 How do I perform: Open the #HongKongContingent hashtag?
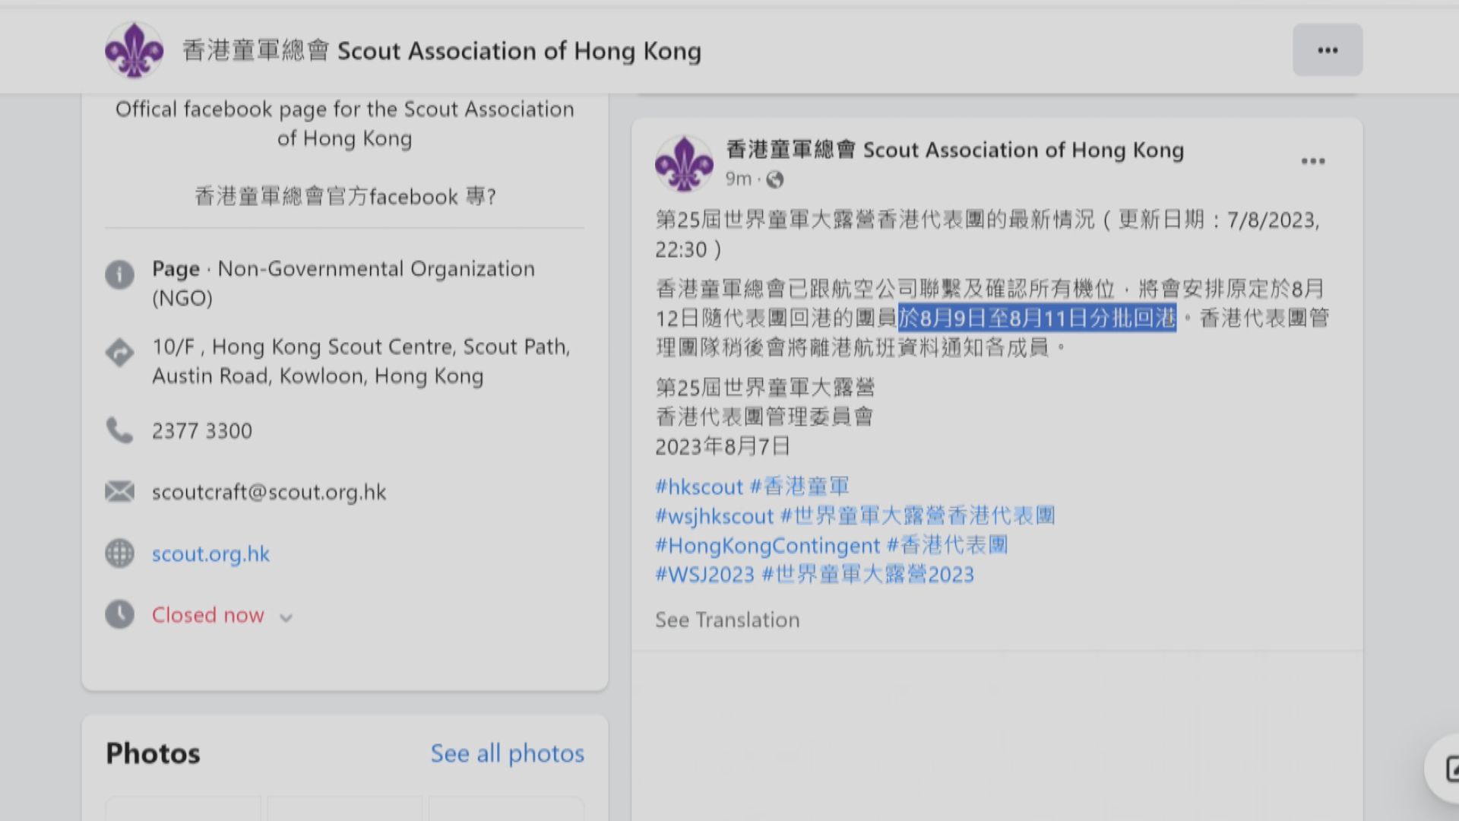(767, 546)
